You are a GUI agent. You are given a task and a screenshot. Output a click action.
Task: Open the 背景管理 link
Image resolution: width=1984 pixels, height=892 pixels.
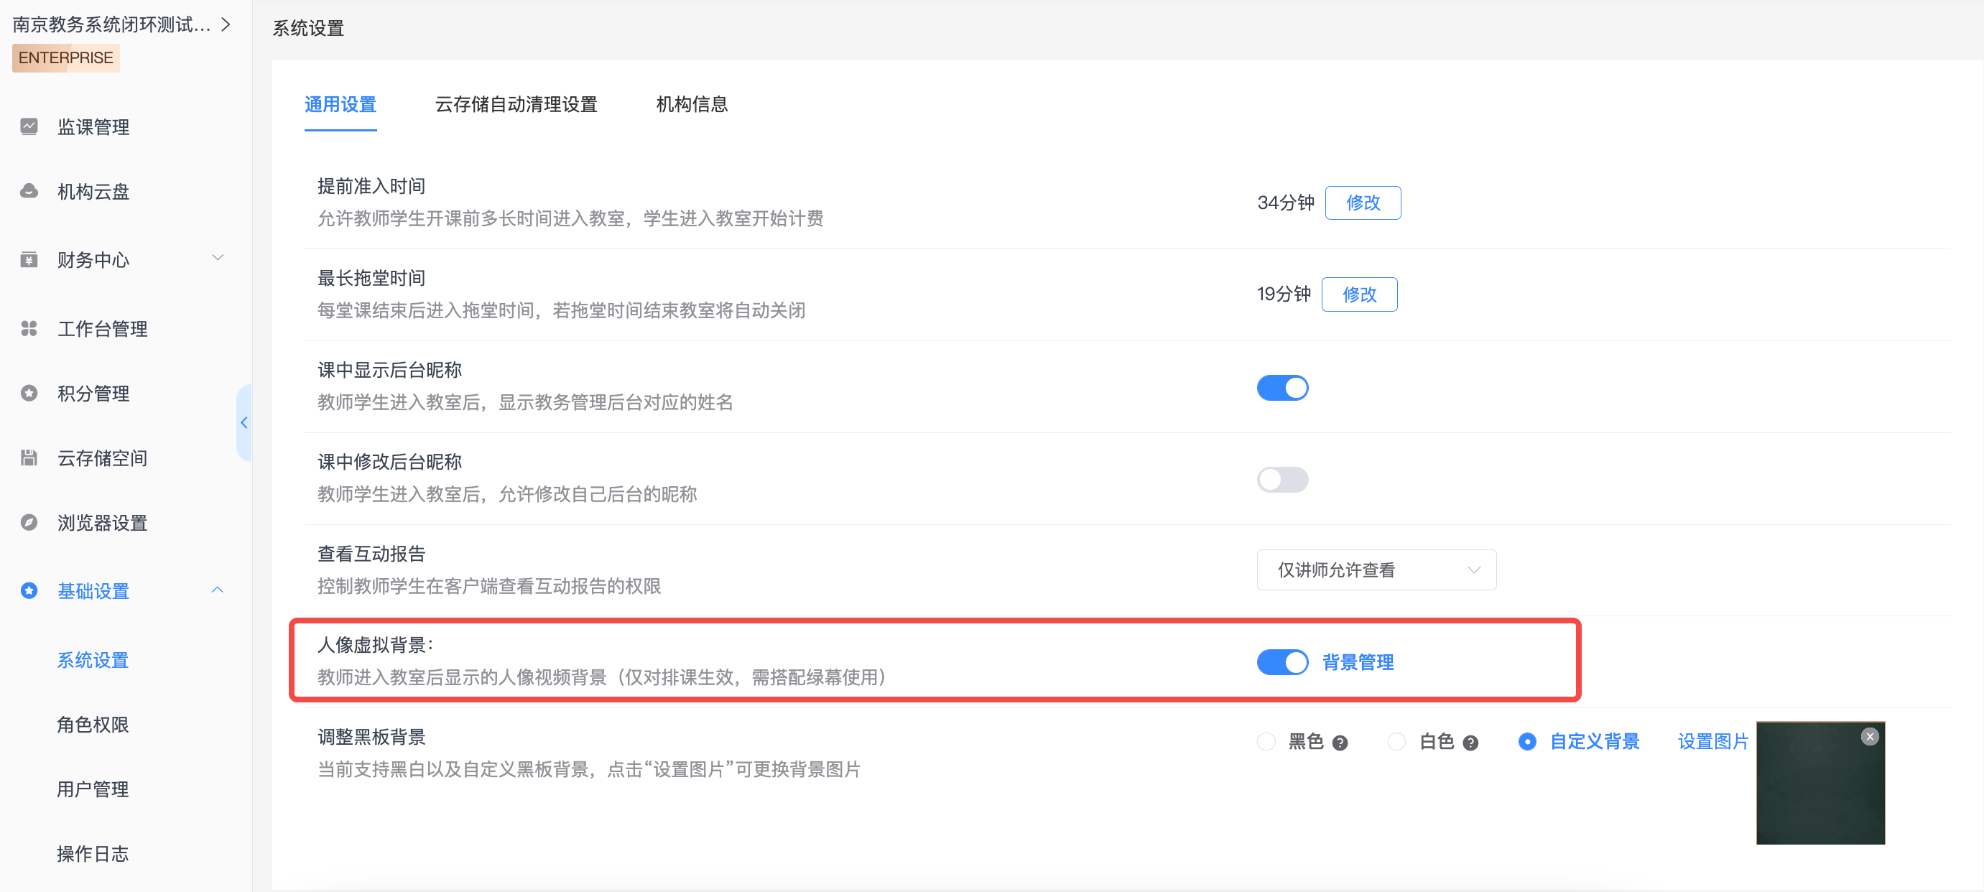[1358, 662]
